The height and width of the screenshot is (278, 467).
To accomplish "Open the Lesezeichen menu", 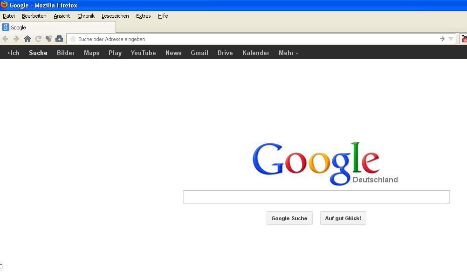I will pyautogui.click(x=115, y=16).
